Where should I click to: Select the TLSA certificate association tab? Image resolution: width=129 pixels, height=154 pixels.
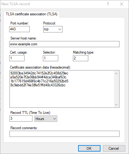[x=32, y=14]
